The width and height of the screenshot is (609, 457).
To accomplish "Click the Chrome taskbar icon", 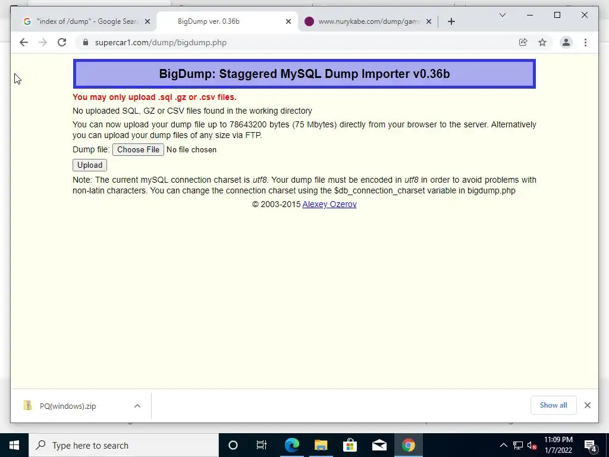I will coord(408,445).
